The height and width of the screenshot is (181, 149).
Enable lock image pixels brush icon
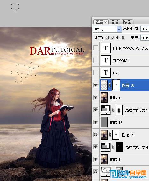(x=112, y=37)
